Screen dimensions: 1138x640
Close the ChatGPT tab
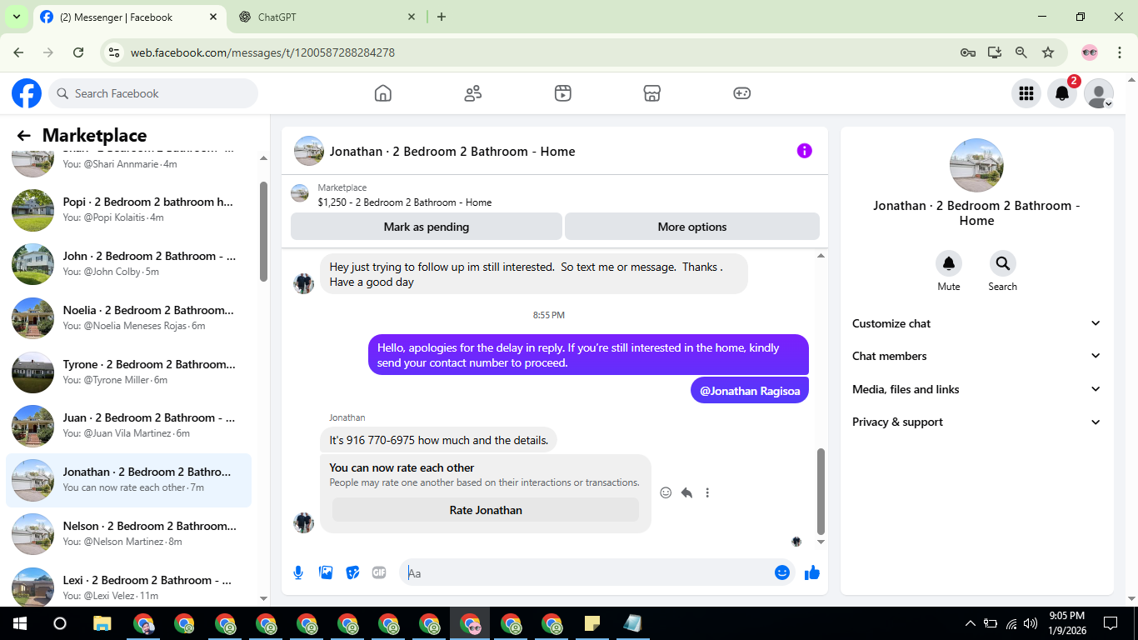[x=412, y=17]
